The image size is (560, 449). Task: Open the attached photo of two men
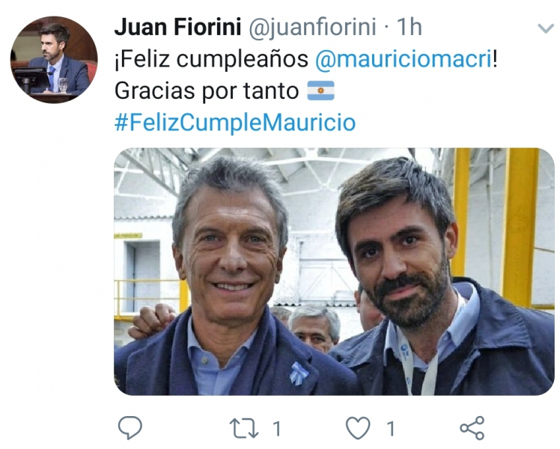[335, 272]
